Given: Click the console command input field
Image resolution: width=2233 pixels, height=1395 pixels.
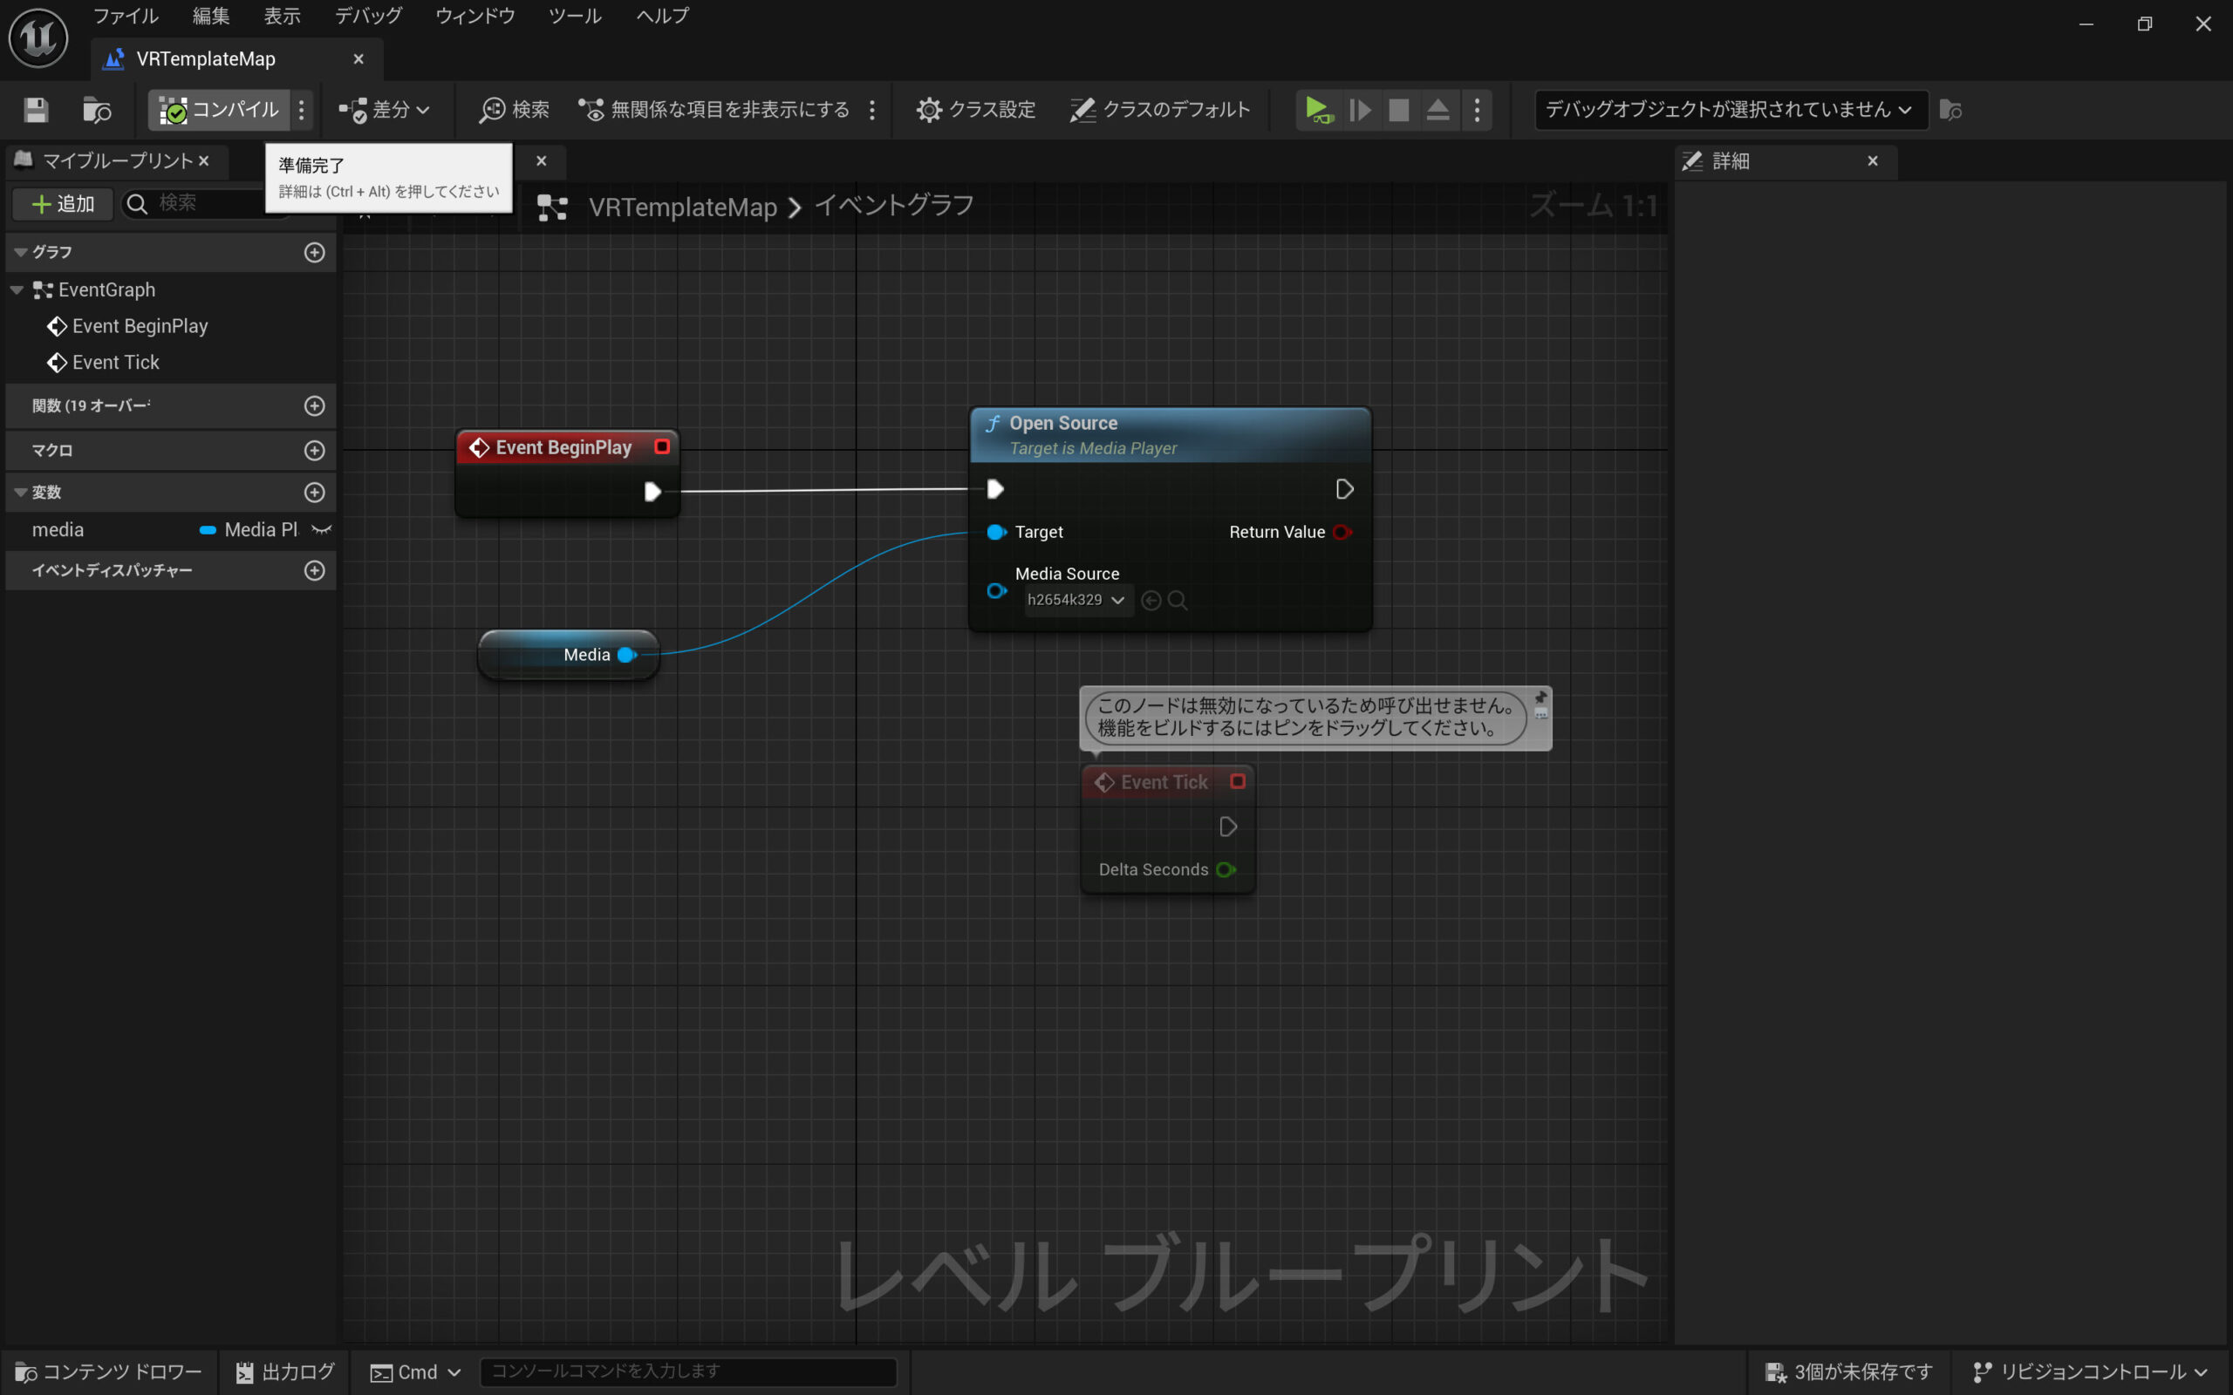Looking at the screenshot, I should (x=687, y=1372).
